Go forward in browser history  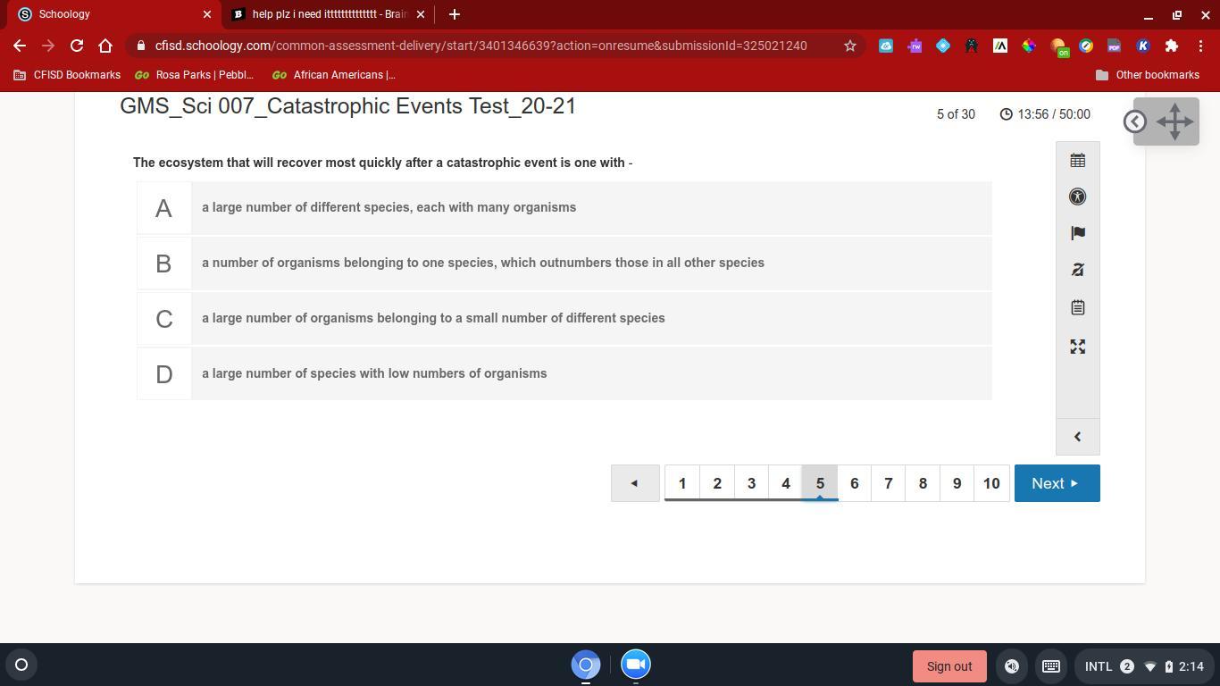[x=48, y=46]
